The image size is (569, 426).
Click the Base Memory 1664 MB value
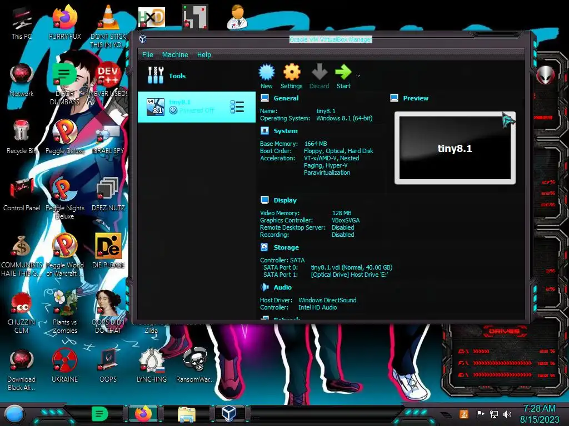[316, 144]
